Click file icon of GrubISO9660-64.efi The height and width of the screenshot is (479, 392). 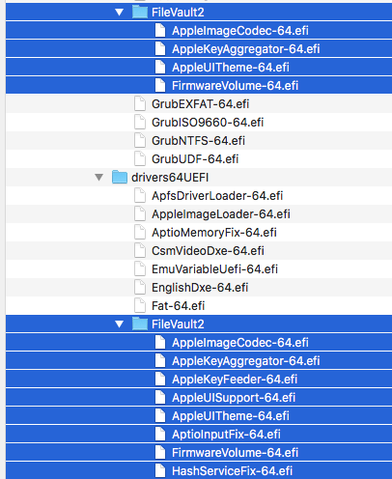[140, 123]
